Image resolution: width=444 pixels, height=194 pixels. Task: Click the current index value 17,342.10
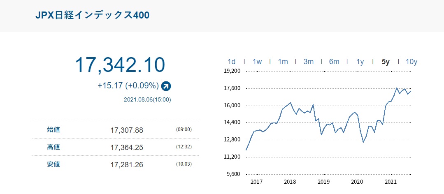[120, 65]
